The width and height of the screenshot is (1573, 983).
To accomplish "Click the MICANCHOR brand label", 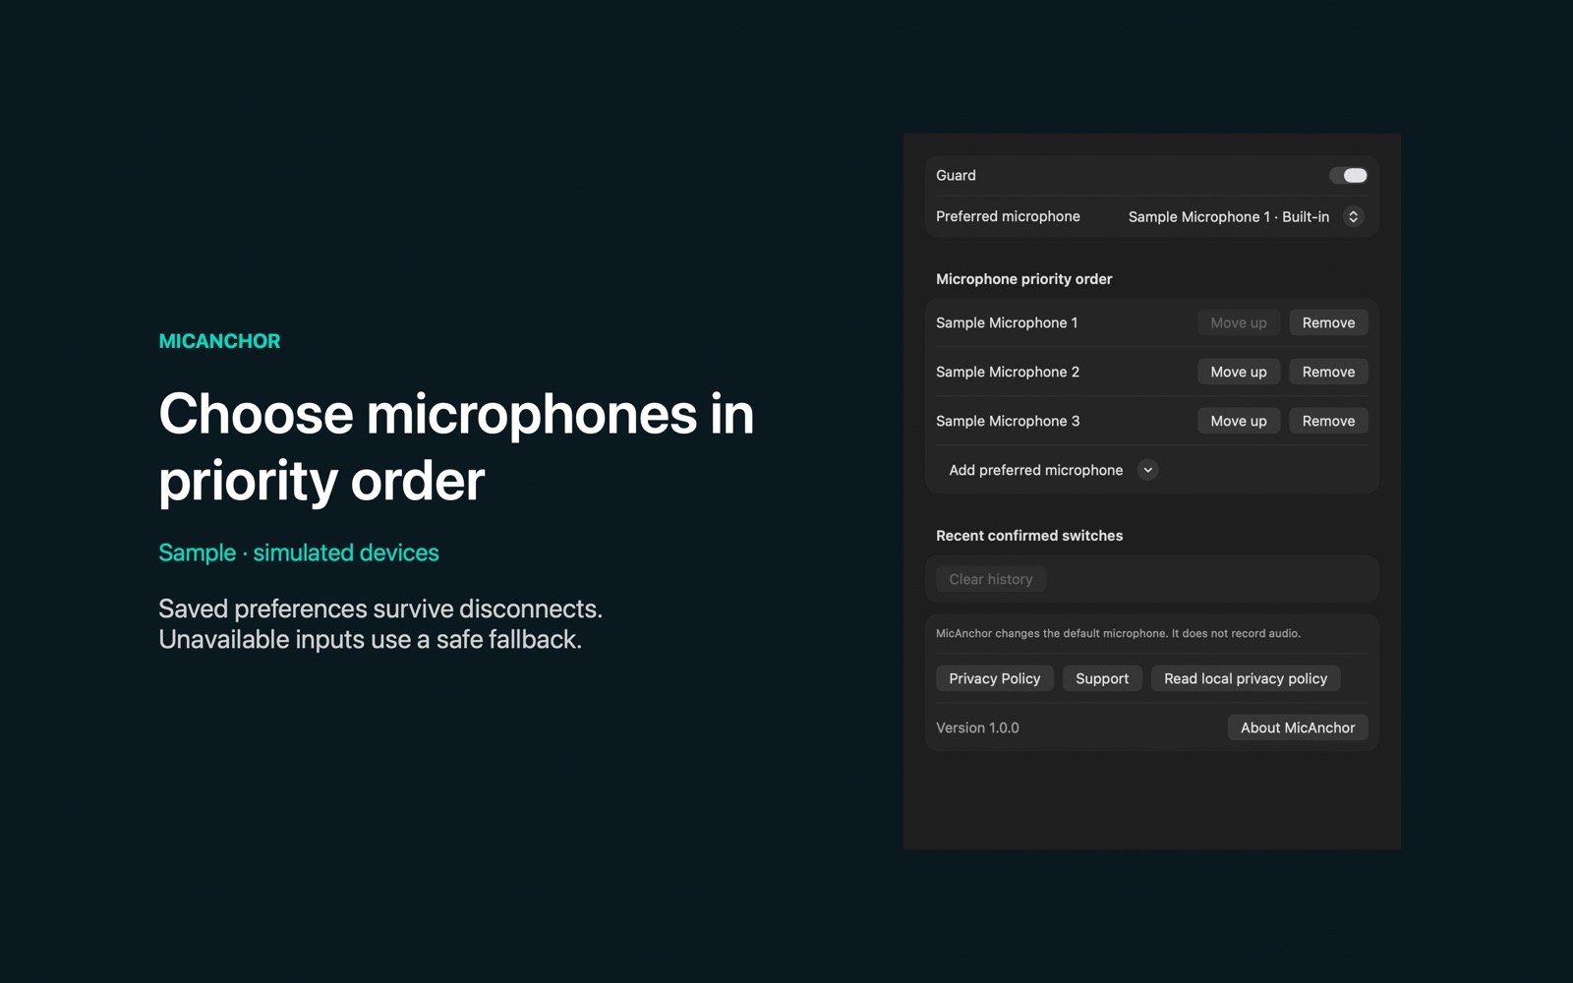I will click(x=219, y=341).
